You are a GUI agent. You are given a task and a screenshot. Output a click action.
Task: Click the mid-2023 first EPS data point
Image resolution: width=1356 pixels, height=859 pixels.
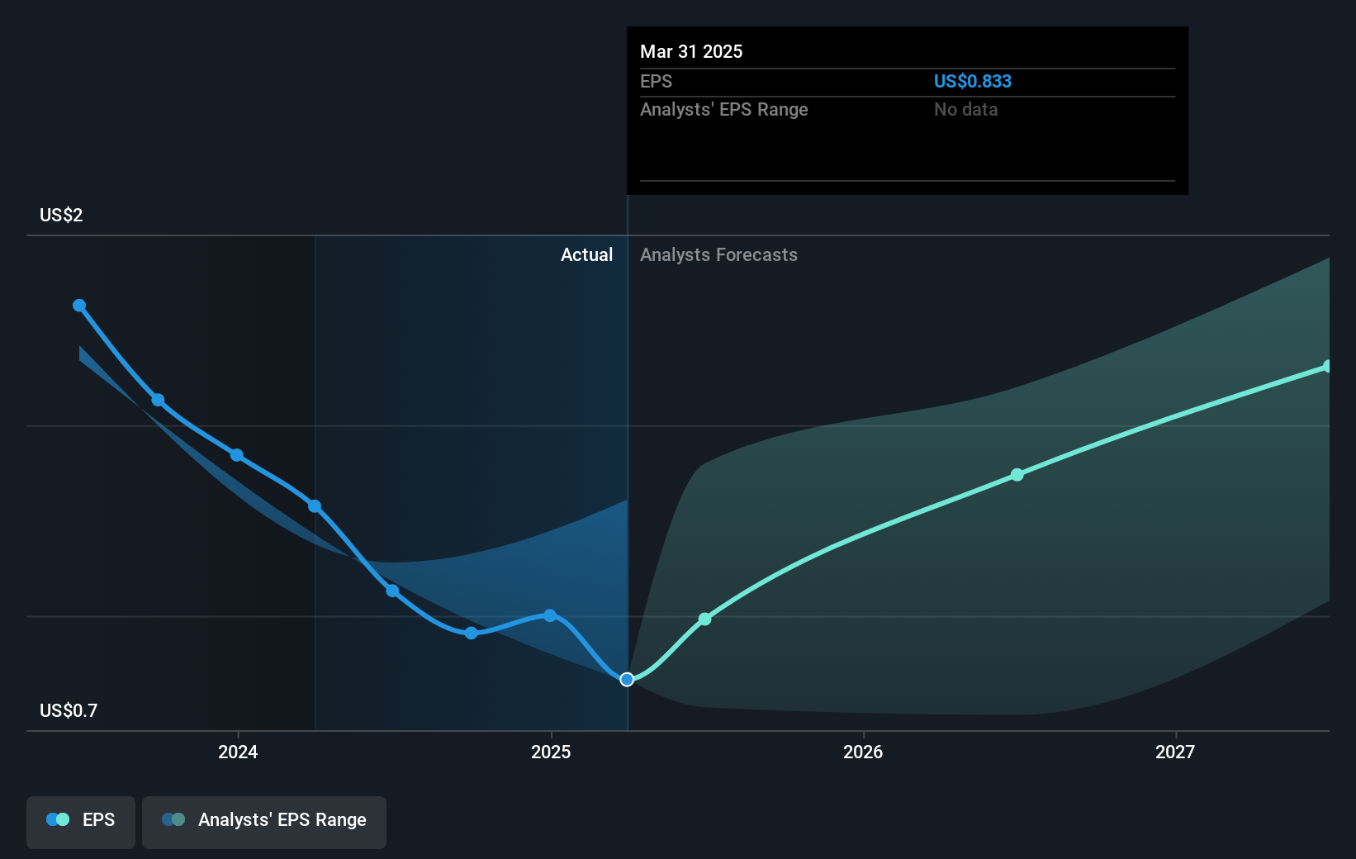[x=79, y=306]
